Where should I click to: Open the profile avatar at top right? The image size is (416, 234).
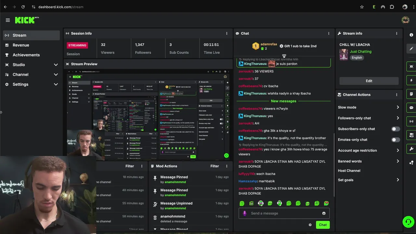tap(405, 20)
